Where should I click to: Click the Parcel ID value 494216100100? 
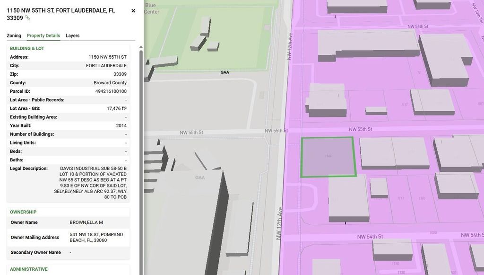pyautogui.click(x=111, y=91)
